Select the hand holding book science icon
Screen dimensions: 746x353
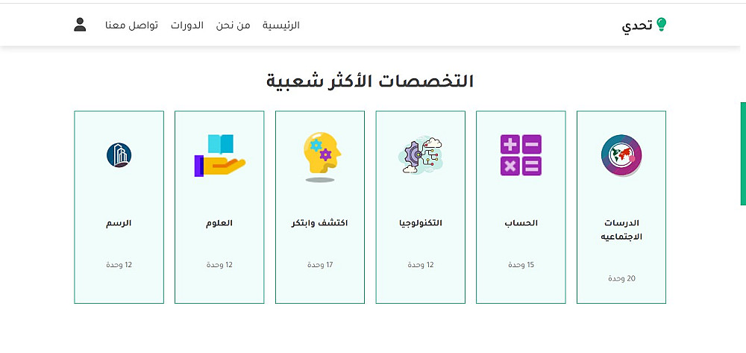(220, 155)
